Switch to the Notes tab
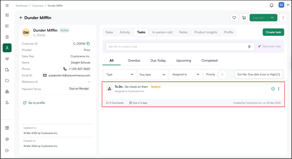This screenshot has width=292, height=159. tap(183, 32)
